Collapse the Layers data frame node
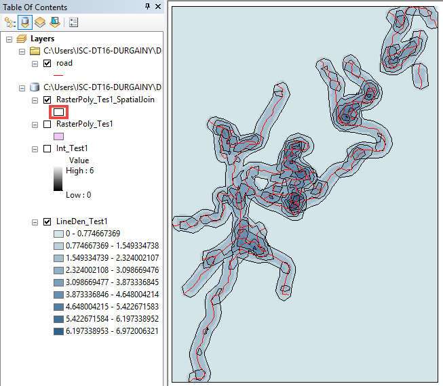The image size is (443, 386). [x=9, y=39]
